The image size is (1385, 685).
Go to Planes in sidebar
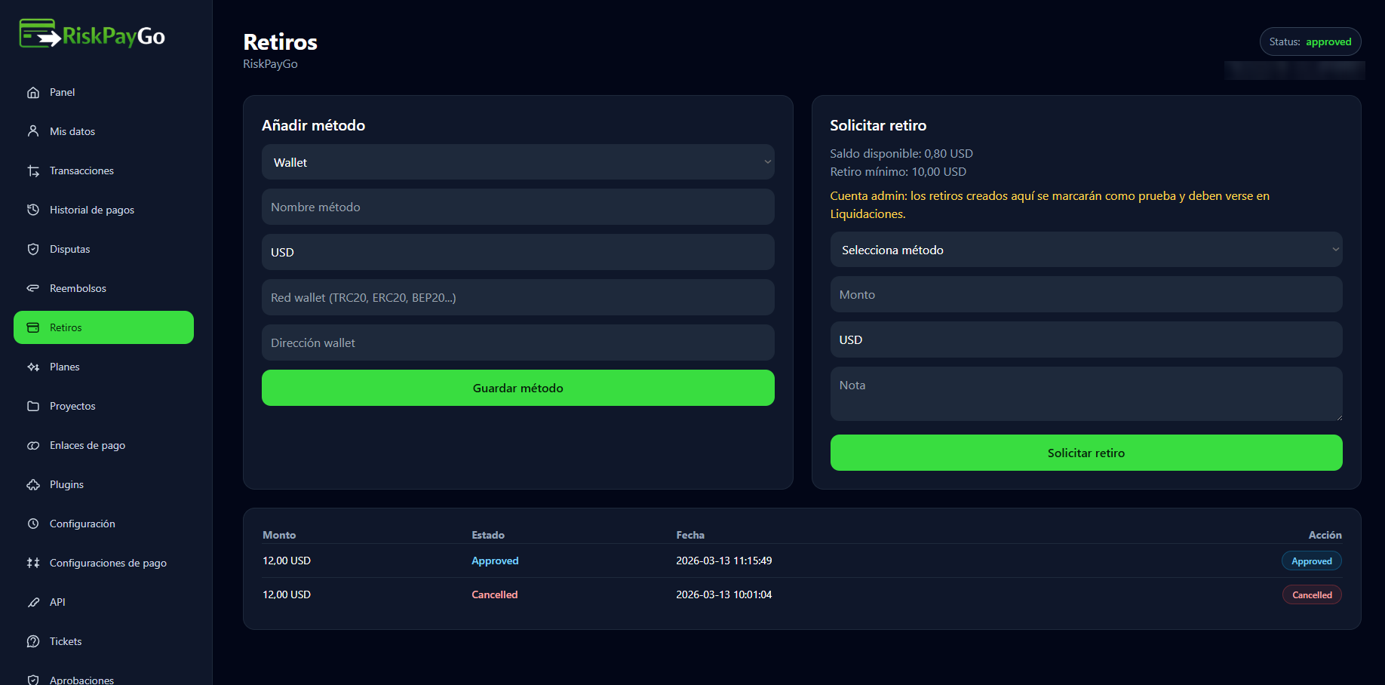tap(65, 367)
